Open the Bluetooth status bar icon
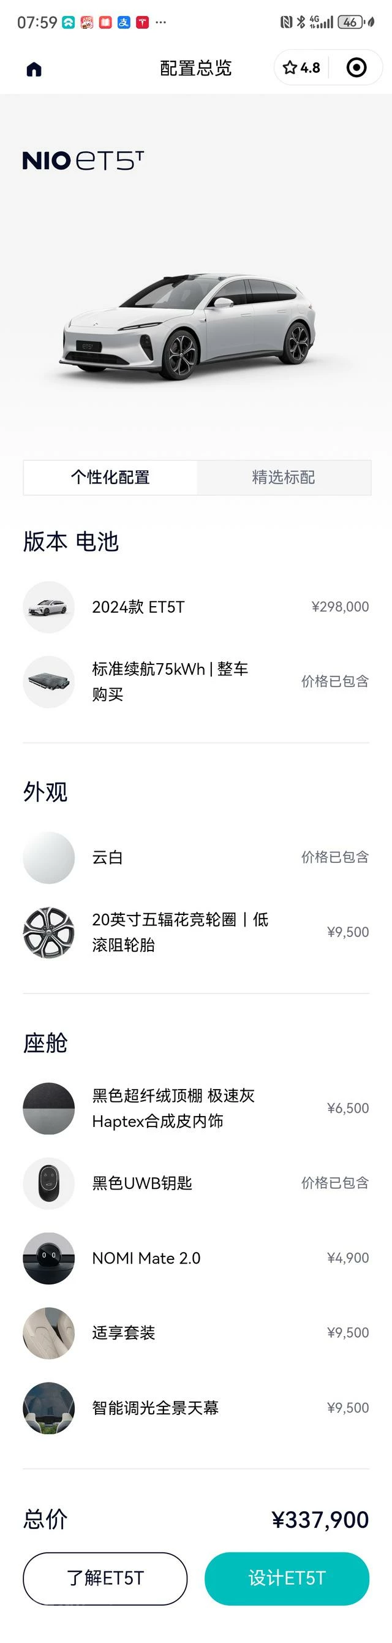This screenshot has width=392, height=1643. point(301,22)
